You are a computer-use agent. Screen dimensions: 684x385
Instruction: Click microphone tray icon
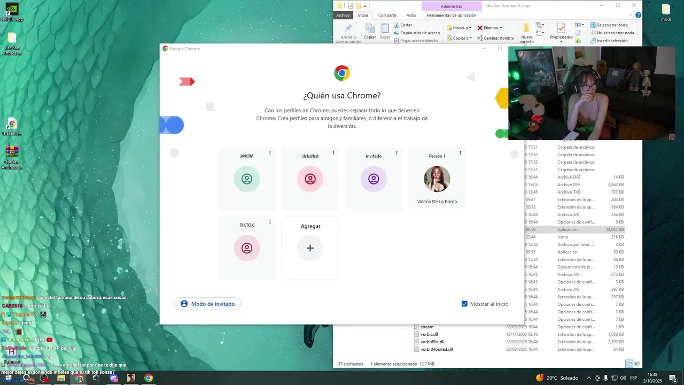pos(607,378)
